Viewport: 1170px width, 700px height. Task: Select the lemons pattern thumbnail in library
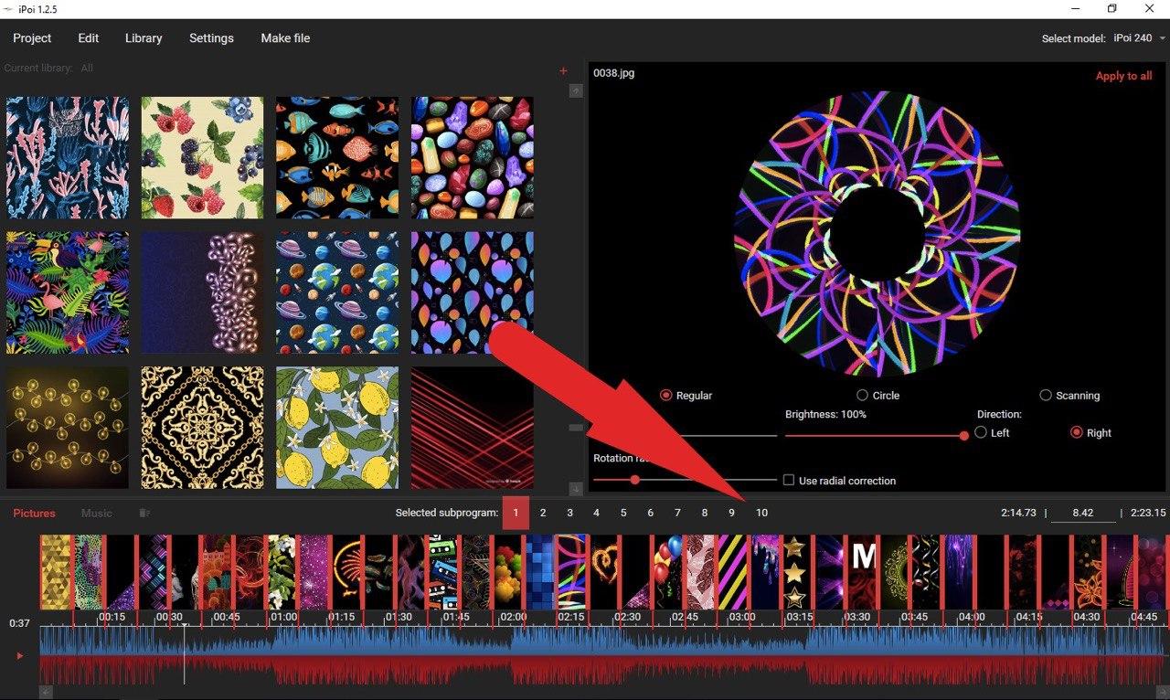pos(337,428)
